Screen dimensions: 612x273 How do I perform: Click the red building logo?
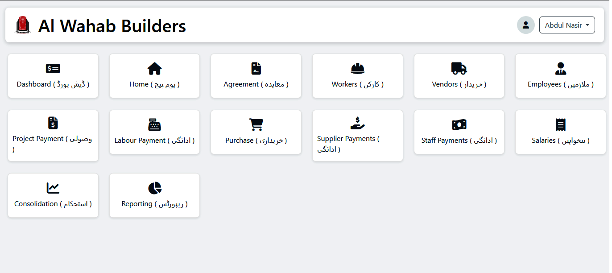pyautogui.click(x=23, y=25)
